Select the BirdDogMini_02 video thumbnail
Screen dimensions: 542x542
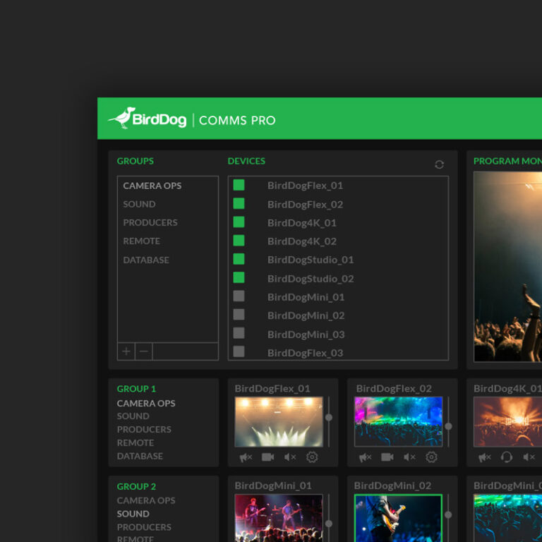coord(398,518)
